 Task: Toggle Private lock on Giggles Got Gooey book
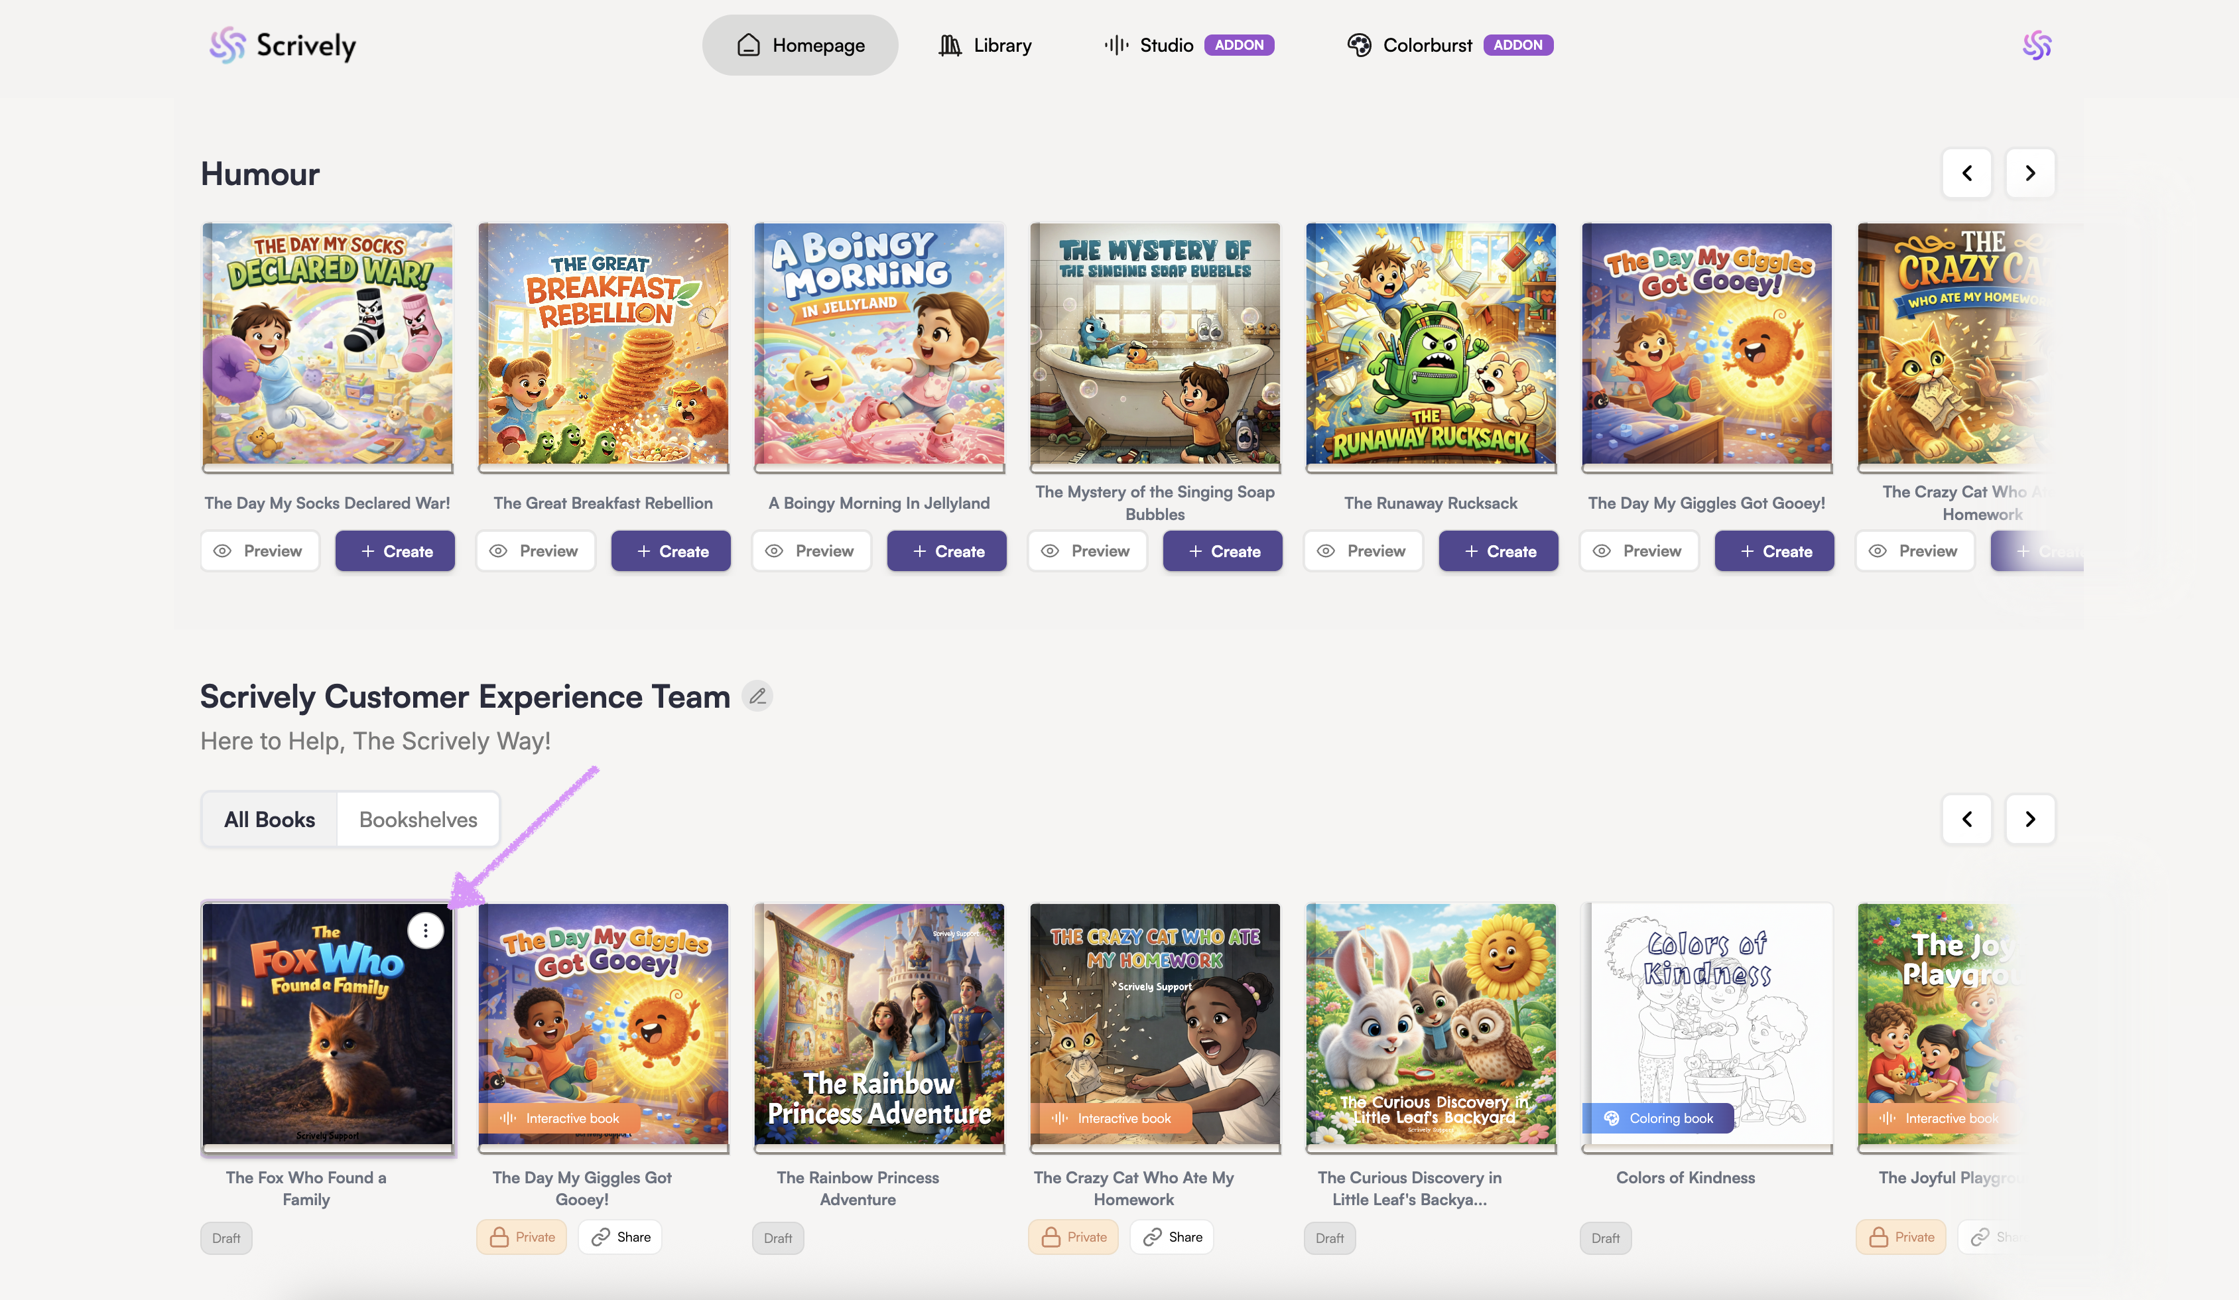pyautogui.click(x=521, y=1237)
